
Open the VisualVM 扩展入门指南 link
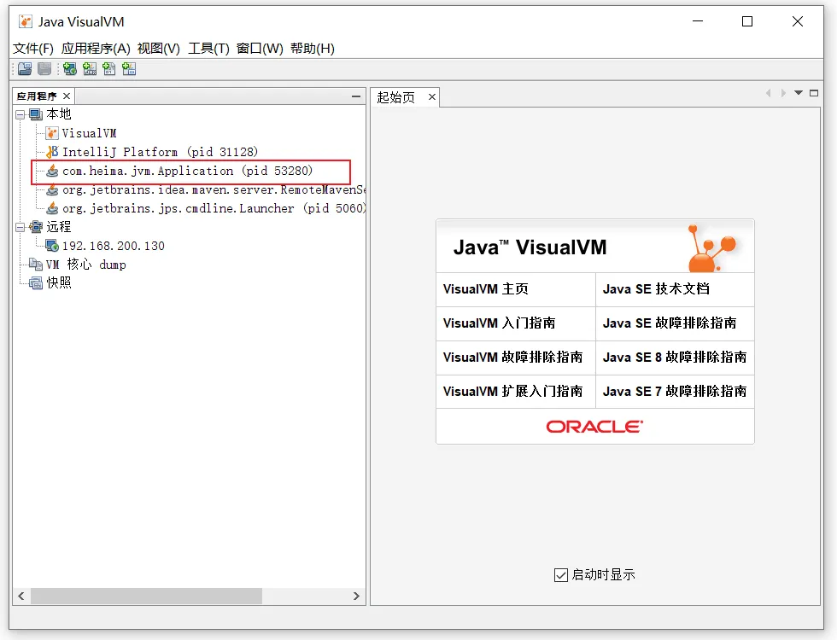[512, 392]
